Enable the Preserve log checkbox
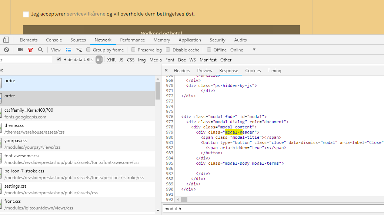Image resolution: width=384 pixels, height=215 pixels. pyautogui.click(x=133, y=50)
